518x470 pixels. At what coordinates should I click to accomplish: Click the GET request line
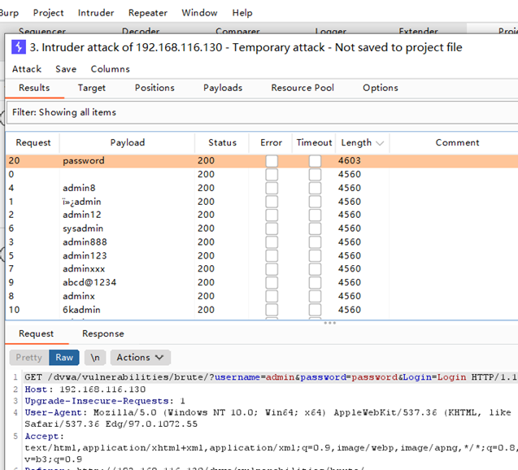[271, 377]
